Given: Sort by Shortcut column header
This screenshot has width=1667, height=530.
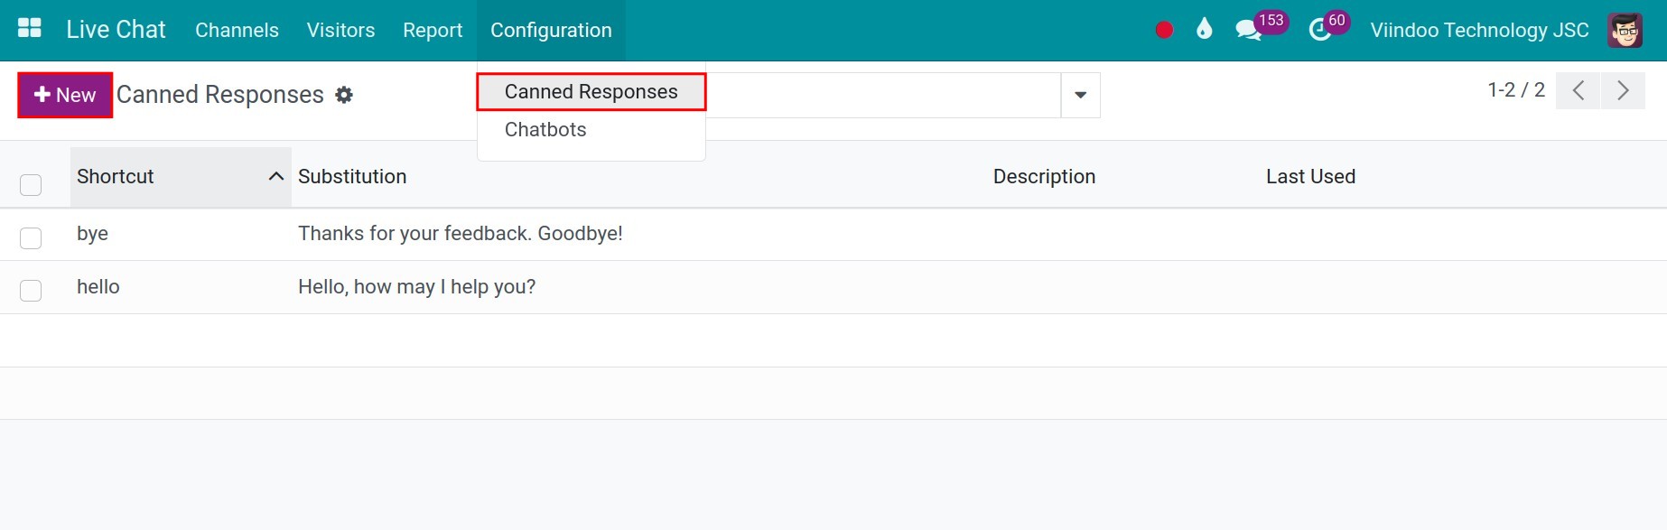Looking at the screenshot, I should (181, 177).
